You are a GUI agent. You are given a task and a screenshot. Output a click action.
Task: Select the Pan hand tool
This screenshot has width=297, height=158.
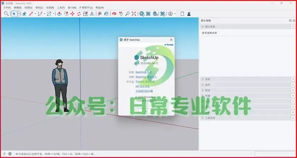121,14
